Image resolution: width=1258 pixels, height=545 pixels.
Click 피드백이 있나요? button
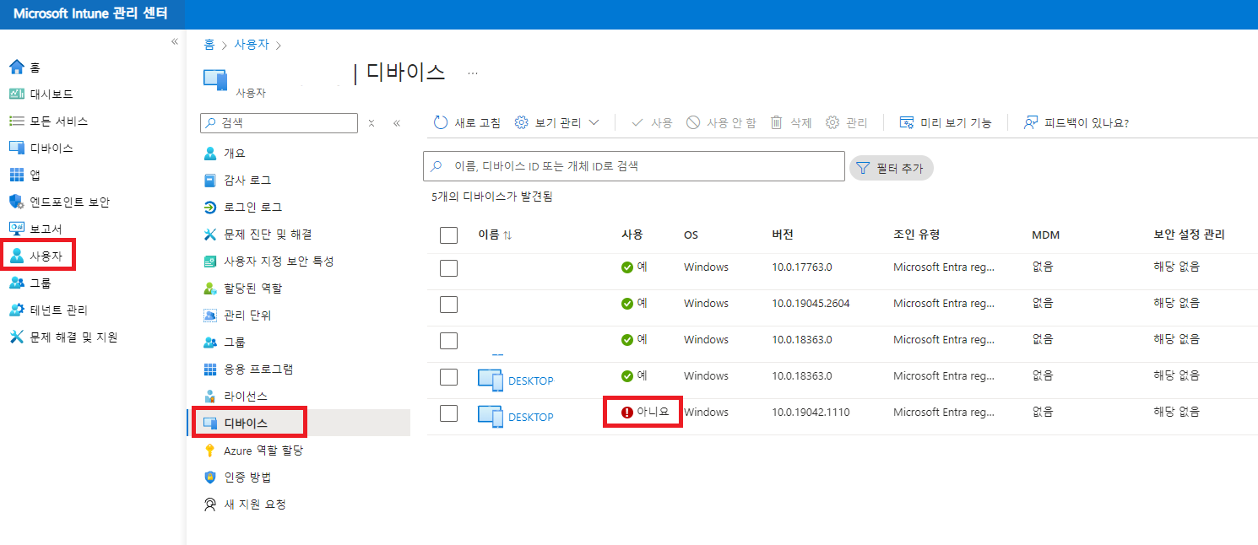click(x=1076, y=123)
